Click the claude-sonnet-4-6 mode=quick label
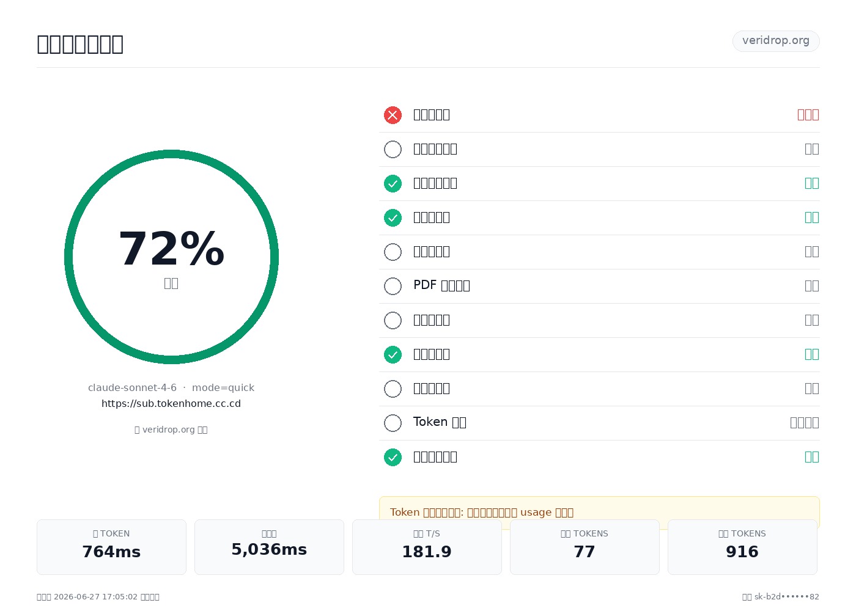The height and width of the screenshot is (611, 856). click(171, 388)
